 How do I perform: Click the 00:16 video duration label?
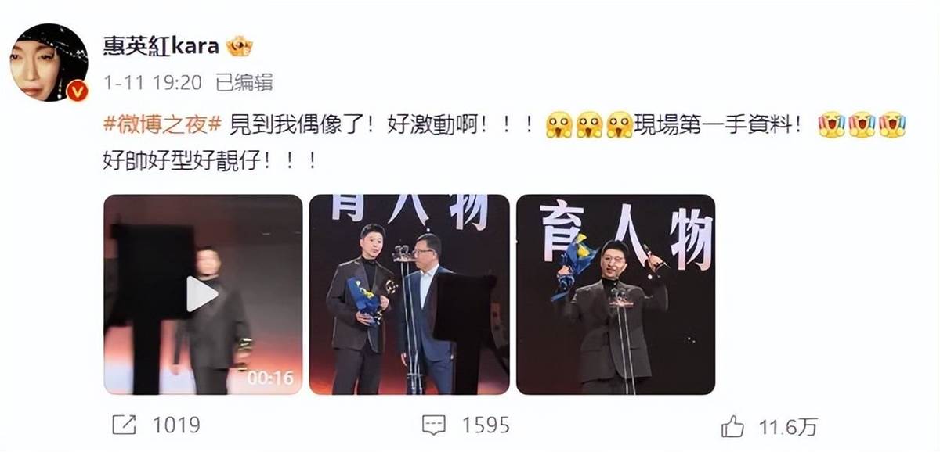(x=270, y=378)
